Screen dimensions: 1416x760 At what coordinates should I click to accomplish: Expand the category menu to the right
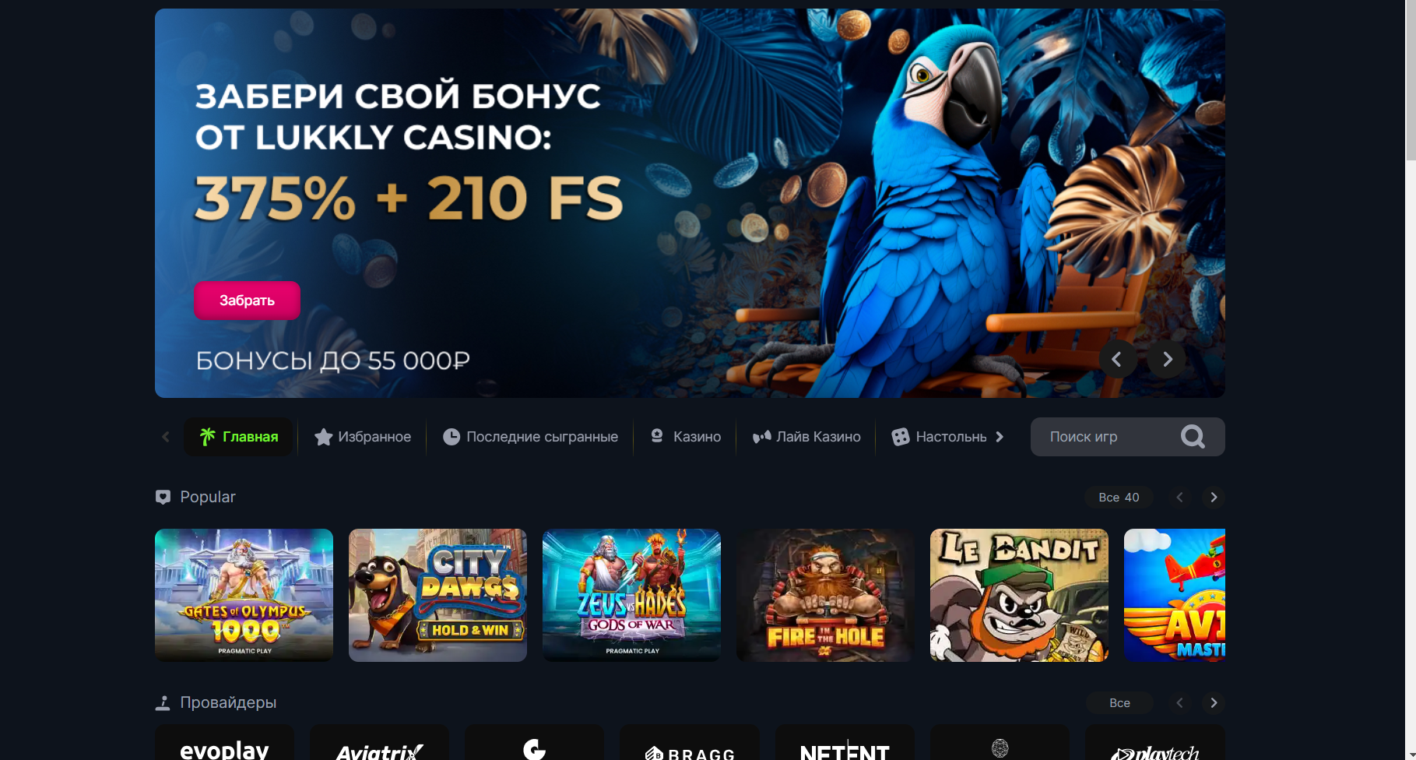point(1000,437)
